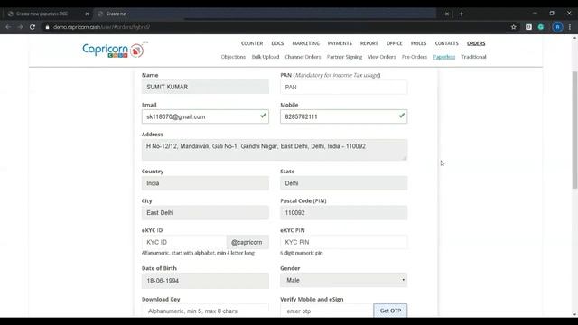Click the State field showing Delhi
This screenshot has width=578, height=325.
(343, 183)
